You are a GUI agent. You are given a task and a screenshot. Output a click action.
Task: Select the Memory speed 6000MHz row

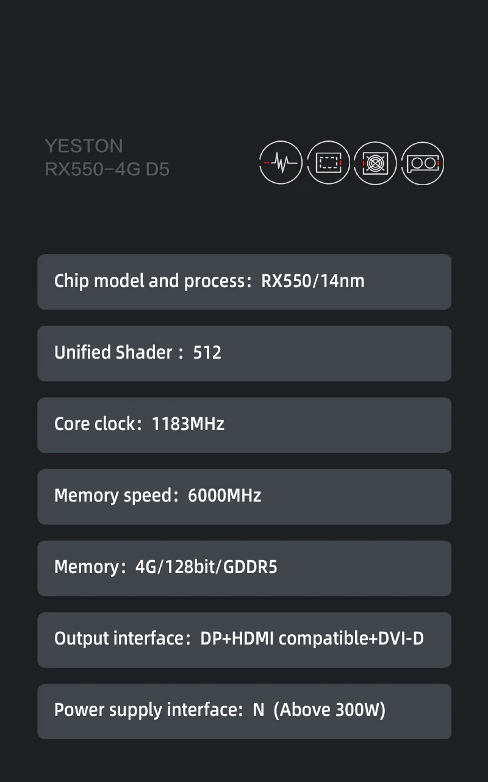pos(244,496)
